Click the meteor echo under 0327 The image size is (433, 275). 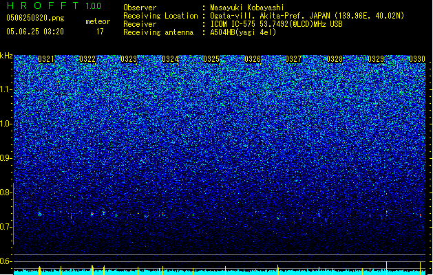(x=278, y=218)
